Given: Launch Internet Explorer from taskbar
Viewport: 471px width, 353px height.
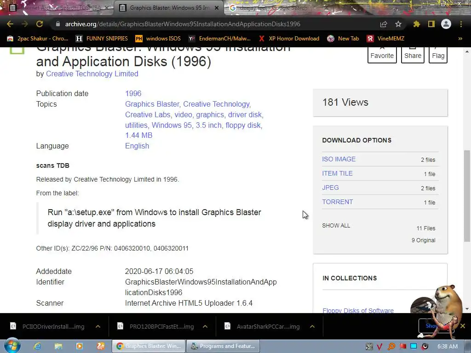Looking at the screenshot, I should (x=37, y=346).
